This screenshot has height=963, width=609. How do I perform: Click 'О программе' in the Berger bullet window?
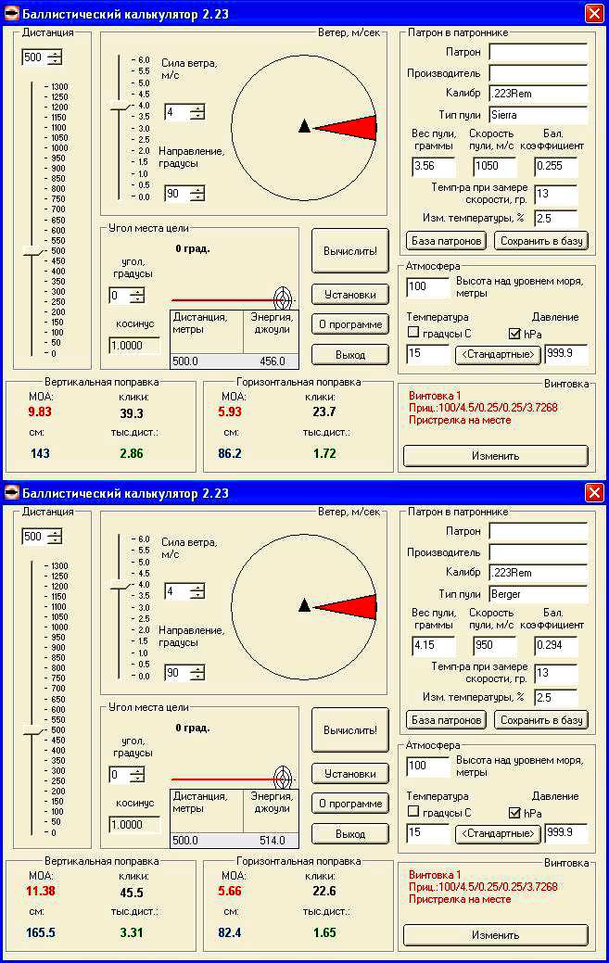[x=349, y=804]
